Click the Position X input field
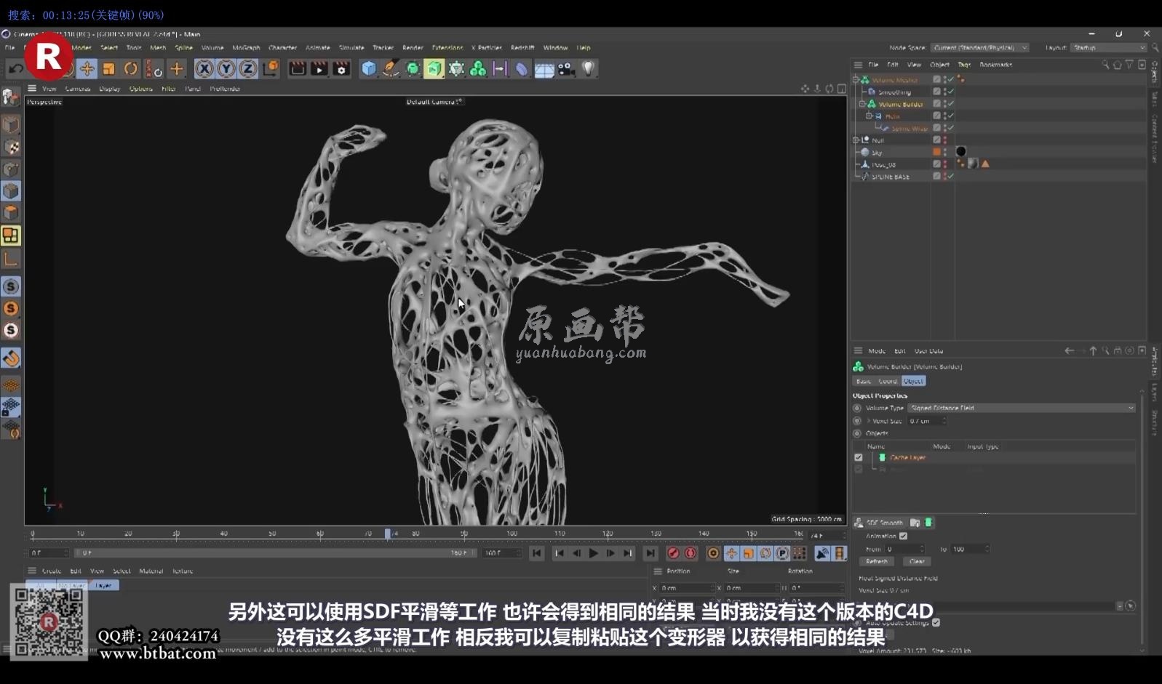 pos(686,588)
